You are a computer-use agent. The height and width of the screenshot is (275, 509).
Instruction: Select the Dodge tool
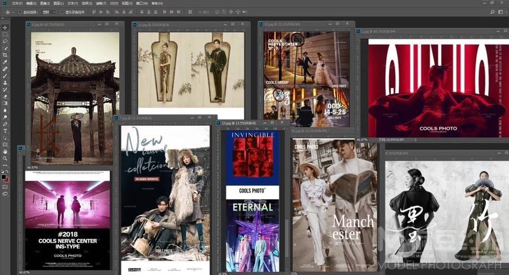click(5, 117)
